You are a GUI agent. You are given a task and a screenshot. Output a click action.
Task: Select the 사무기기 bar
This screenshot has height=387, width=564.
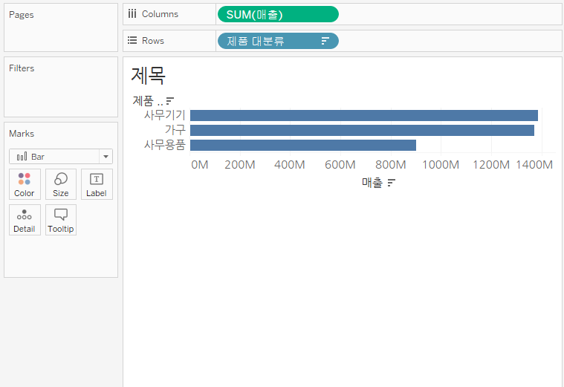coord(364,115)
